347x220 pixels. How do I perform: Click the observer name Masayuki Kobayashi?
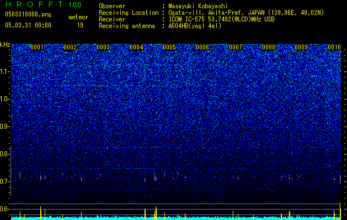pyautogui.click(x=198, y=6)
